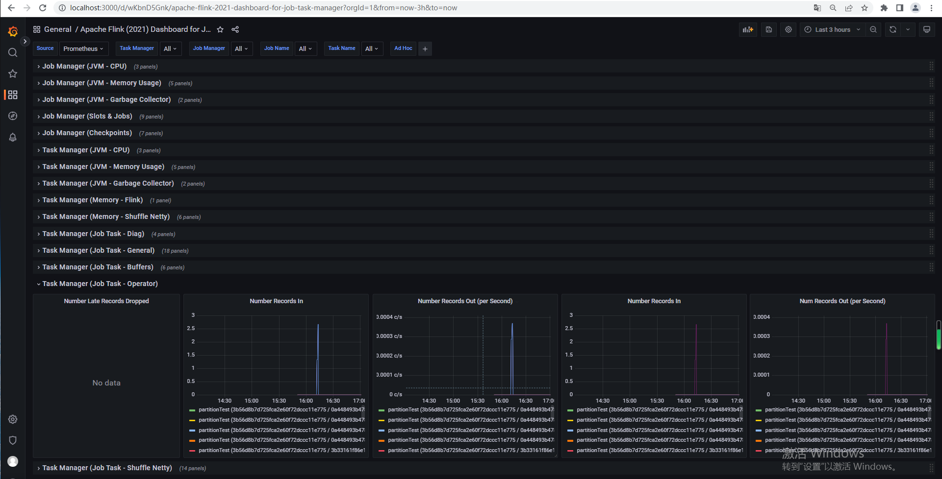Image resolution: width=942 pixels, height=479 pixels.
Task: Open Task Name variable All dropdown
Action: point(372,48)
